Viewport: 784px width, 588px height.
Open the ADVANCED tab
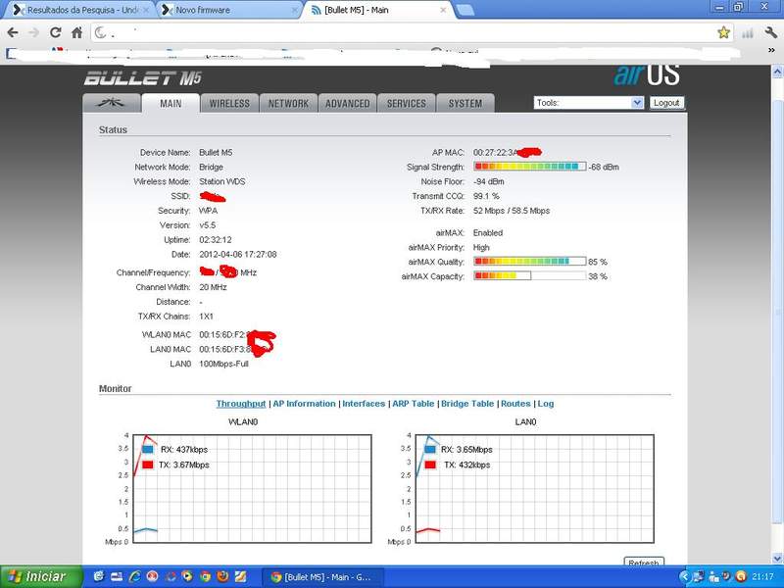tap(348, 103)
